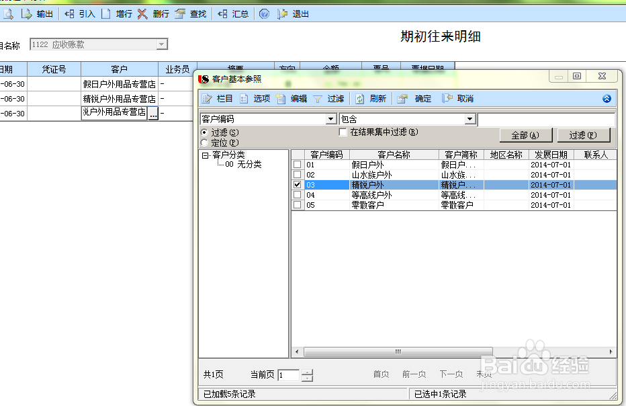Viewport: 626px width, 406px height.
Task: Click the 假日户外用品专营店 customer cell
Action: [120, 84]
